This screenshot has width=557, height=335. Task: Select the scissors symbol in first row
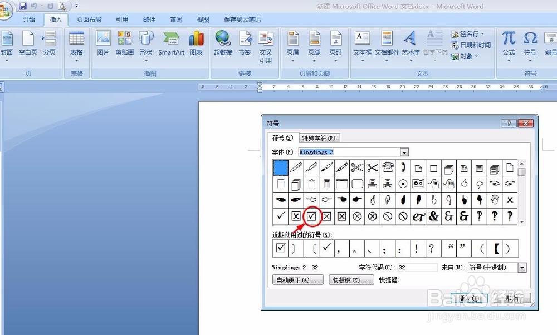pyautogui.click(x=357, y=167)
